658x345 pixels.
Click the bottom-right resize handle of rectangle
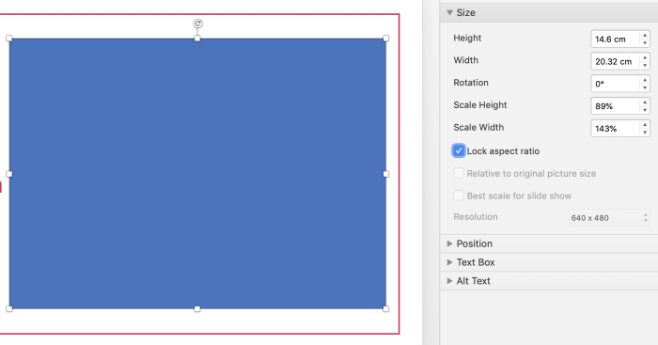(386, 309)
